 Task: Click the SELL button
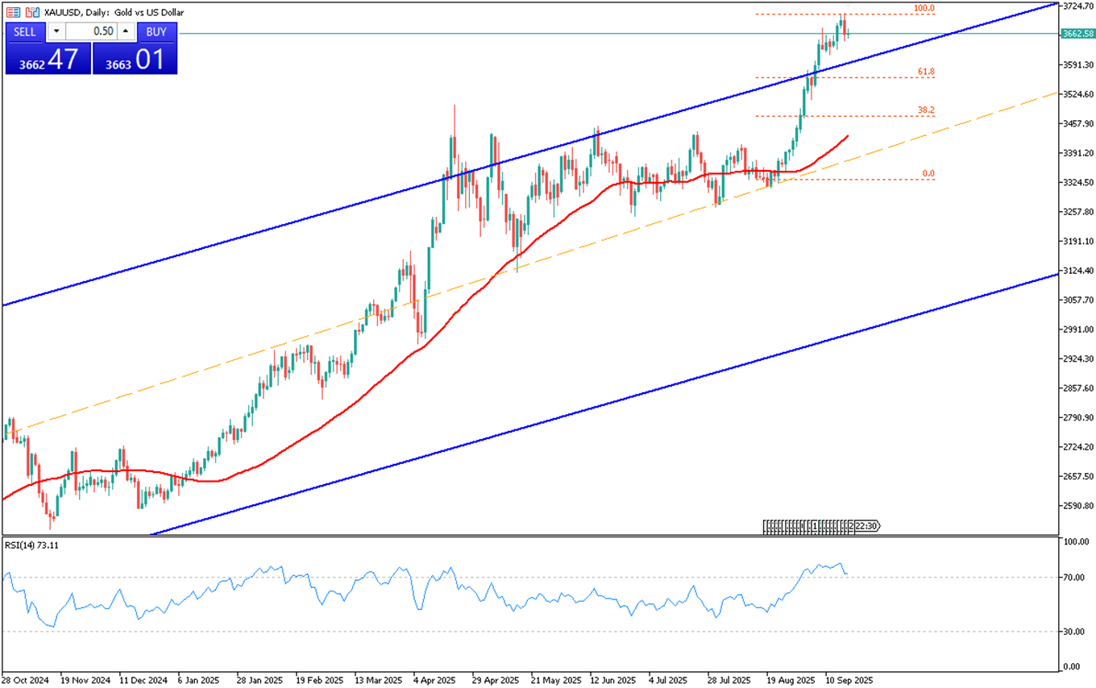point(25,31)
